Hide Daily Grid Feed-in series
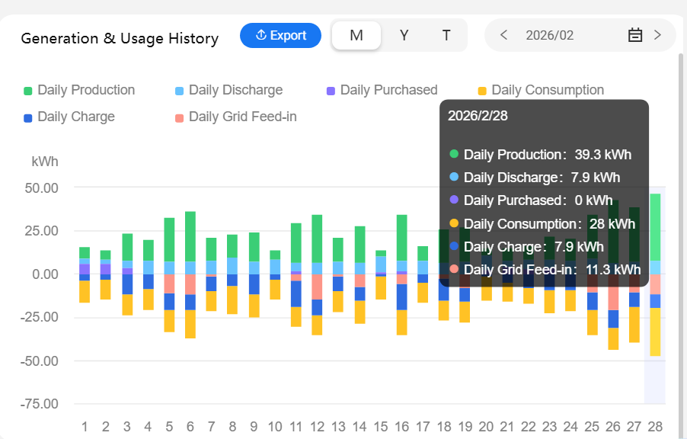 235,117
